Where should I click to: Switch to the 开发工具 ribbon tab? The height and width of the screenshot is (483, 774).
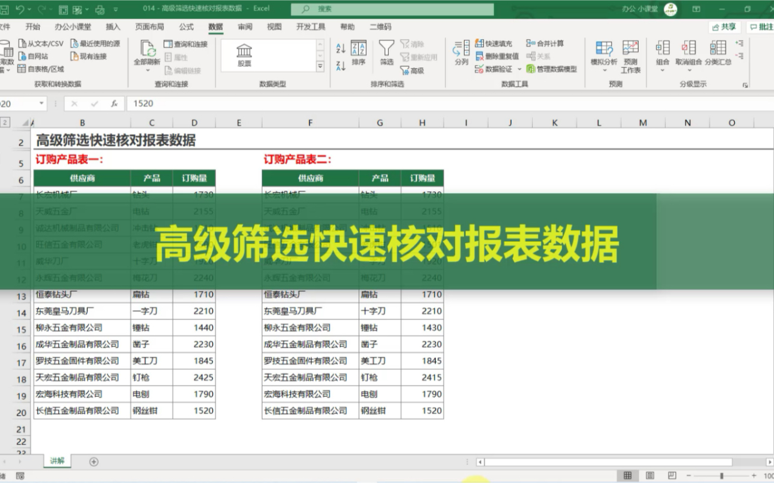click(x=311, y=27)
